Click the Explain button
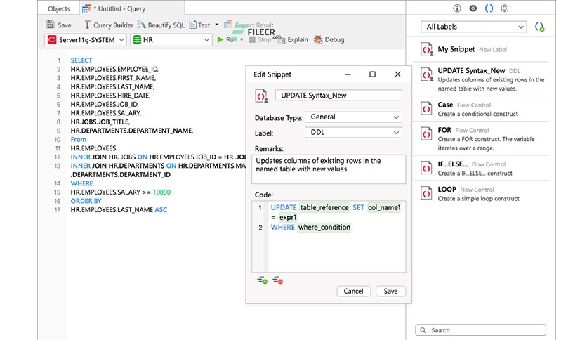The image size is (587, 340). [293, 39]
